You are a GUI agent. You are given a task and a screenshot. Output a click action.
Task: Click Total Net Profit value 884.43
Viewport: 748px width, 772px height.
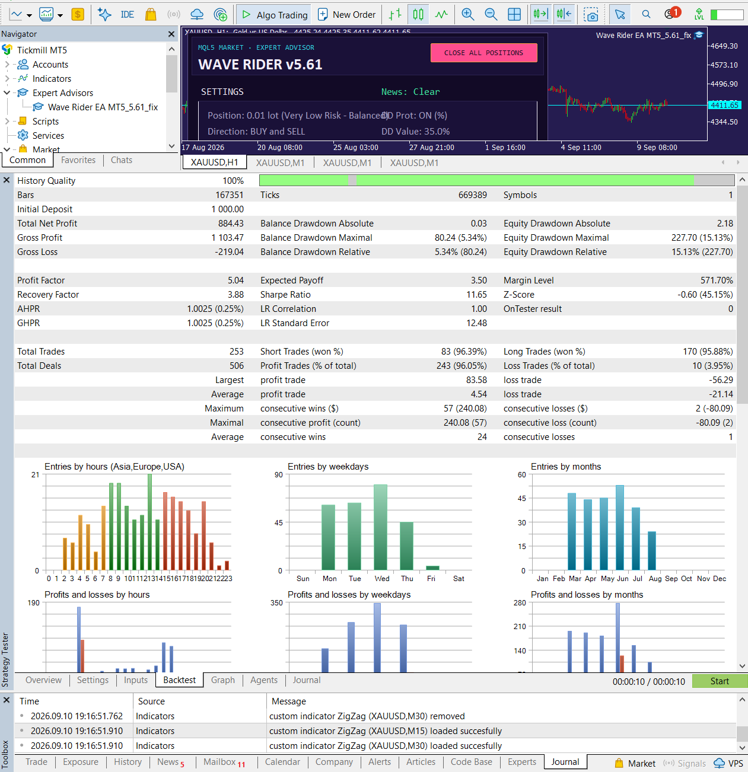point(231,224)
